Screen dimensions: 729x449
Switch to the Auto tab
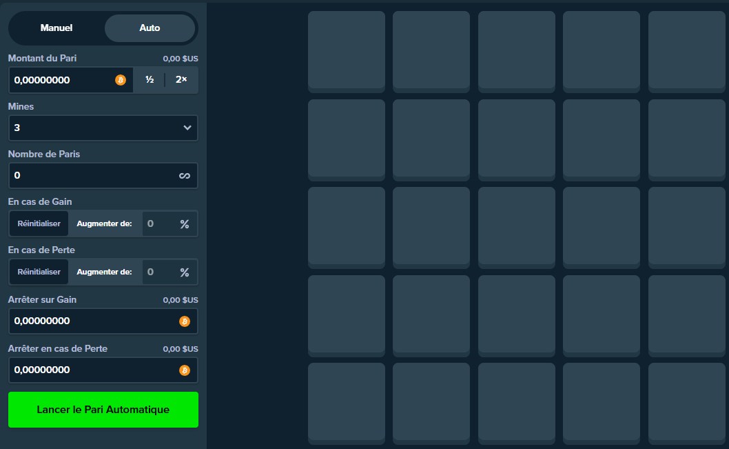150,28
